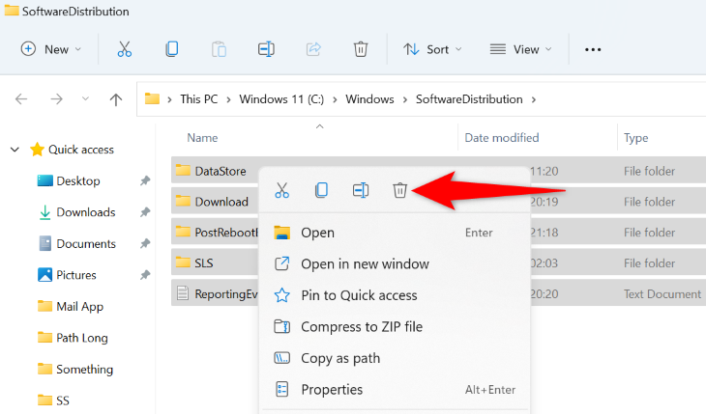Click the Cut icon in the top toolbar
The height and width of the screenshot is (414, 706).
tap(124, 49)
